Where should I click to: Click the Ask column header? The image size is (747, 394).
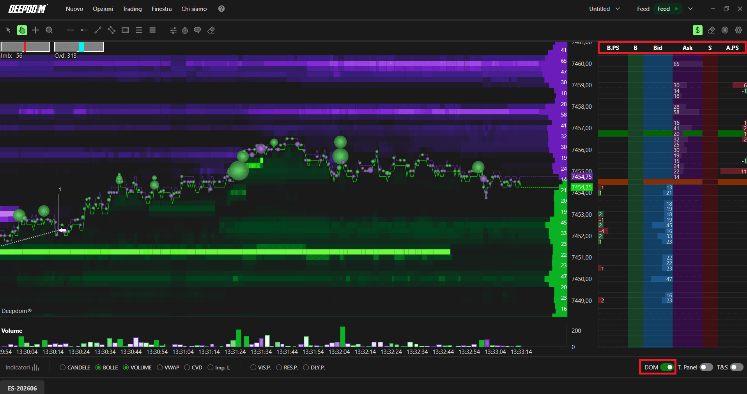click(687, 48)
